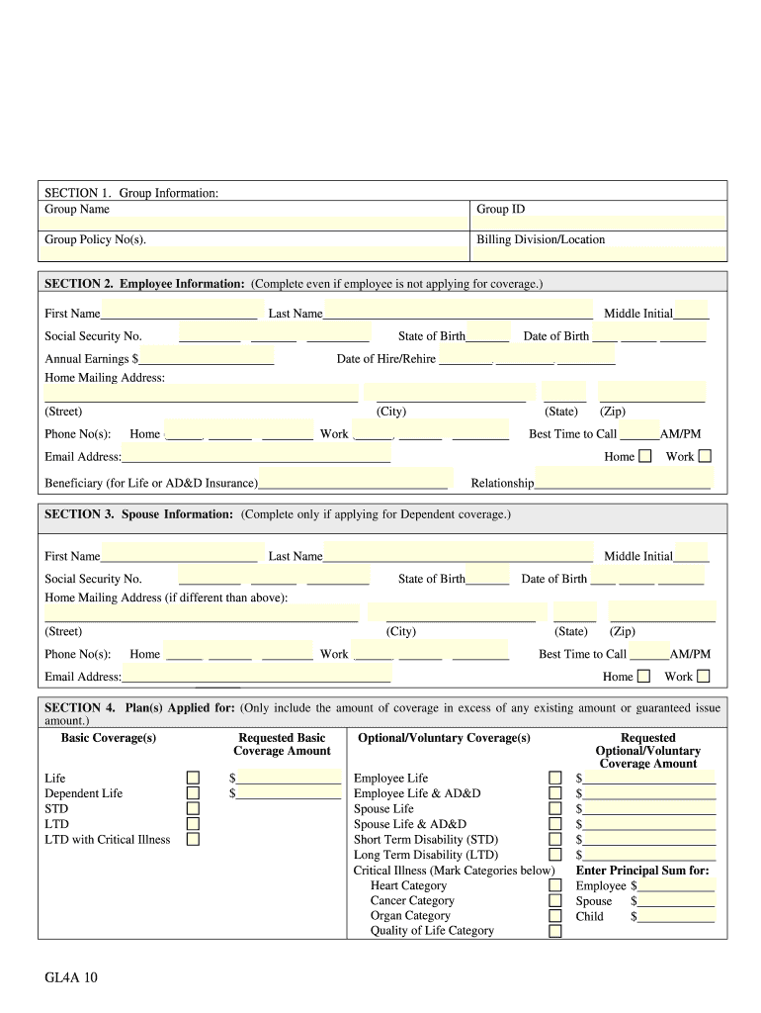Viewport: 761px width, 1013px height.
Task: Click the Billing Division/Location field
Action: (x=600, y=253)
